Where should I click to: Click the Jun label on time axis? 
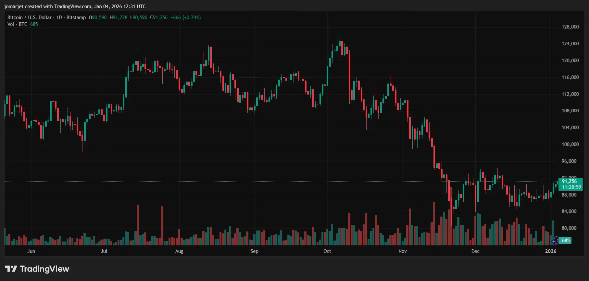click(x=31, y=251)
